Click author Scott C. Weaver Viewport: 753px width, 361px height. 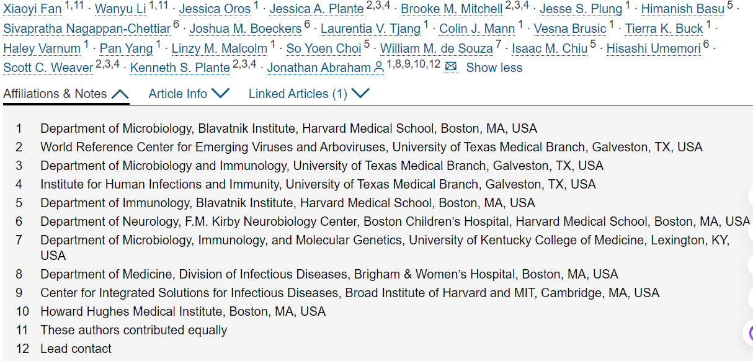pos(48,68)
